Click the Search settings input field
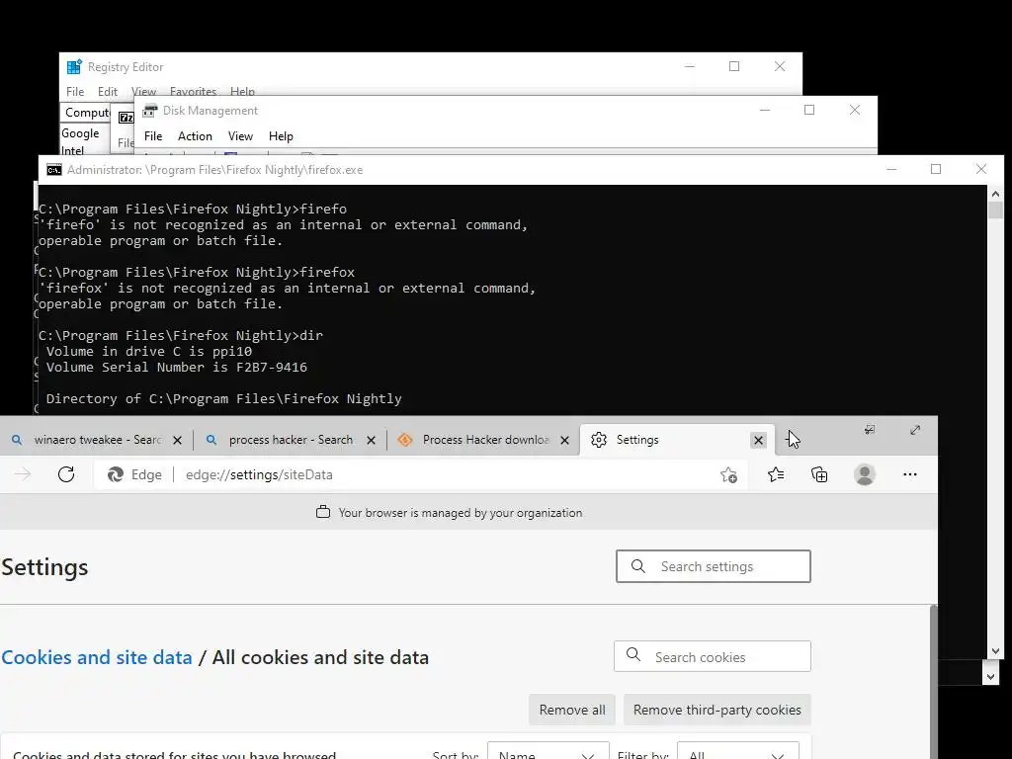1012x759 pixels. pos(714,566)
